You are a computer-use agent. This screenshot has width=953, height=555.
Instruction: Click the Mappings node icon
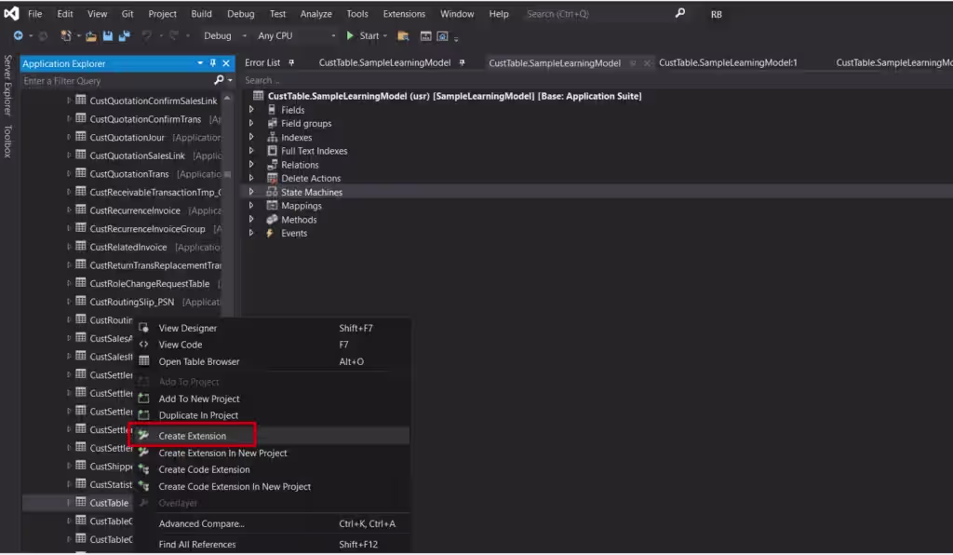pyautogui.click(x=272, y=206)
